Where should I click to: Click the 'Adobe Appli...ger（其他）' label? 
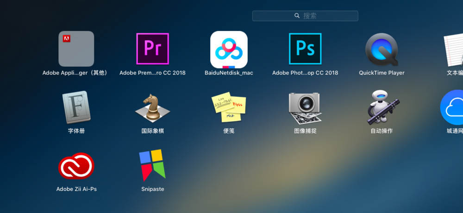pyautogui.click(x=75, y=73)
